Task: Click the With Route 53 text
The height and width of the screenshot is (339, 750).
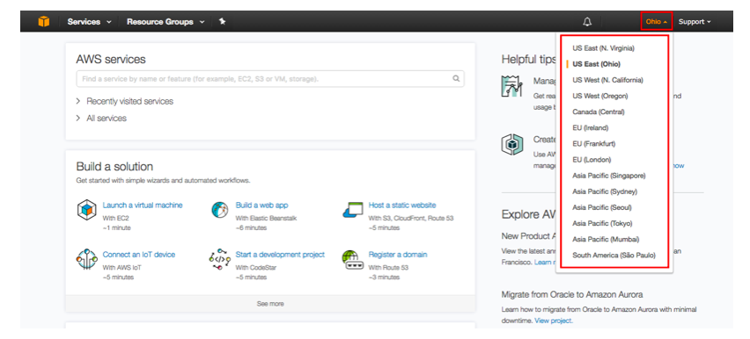Action: (x=388, y=267)
